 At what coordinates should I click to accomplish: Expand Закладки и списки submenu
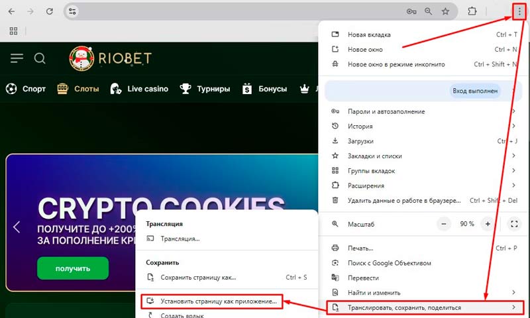tap(424, 156)
